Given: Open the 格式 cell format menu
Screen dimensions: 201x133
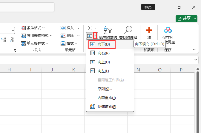Looking at the screenshot, I should (69, 43).
